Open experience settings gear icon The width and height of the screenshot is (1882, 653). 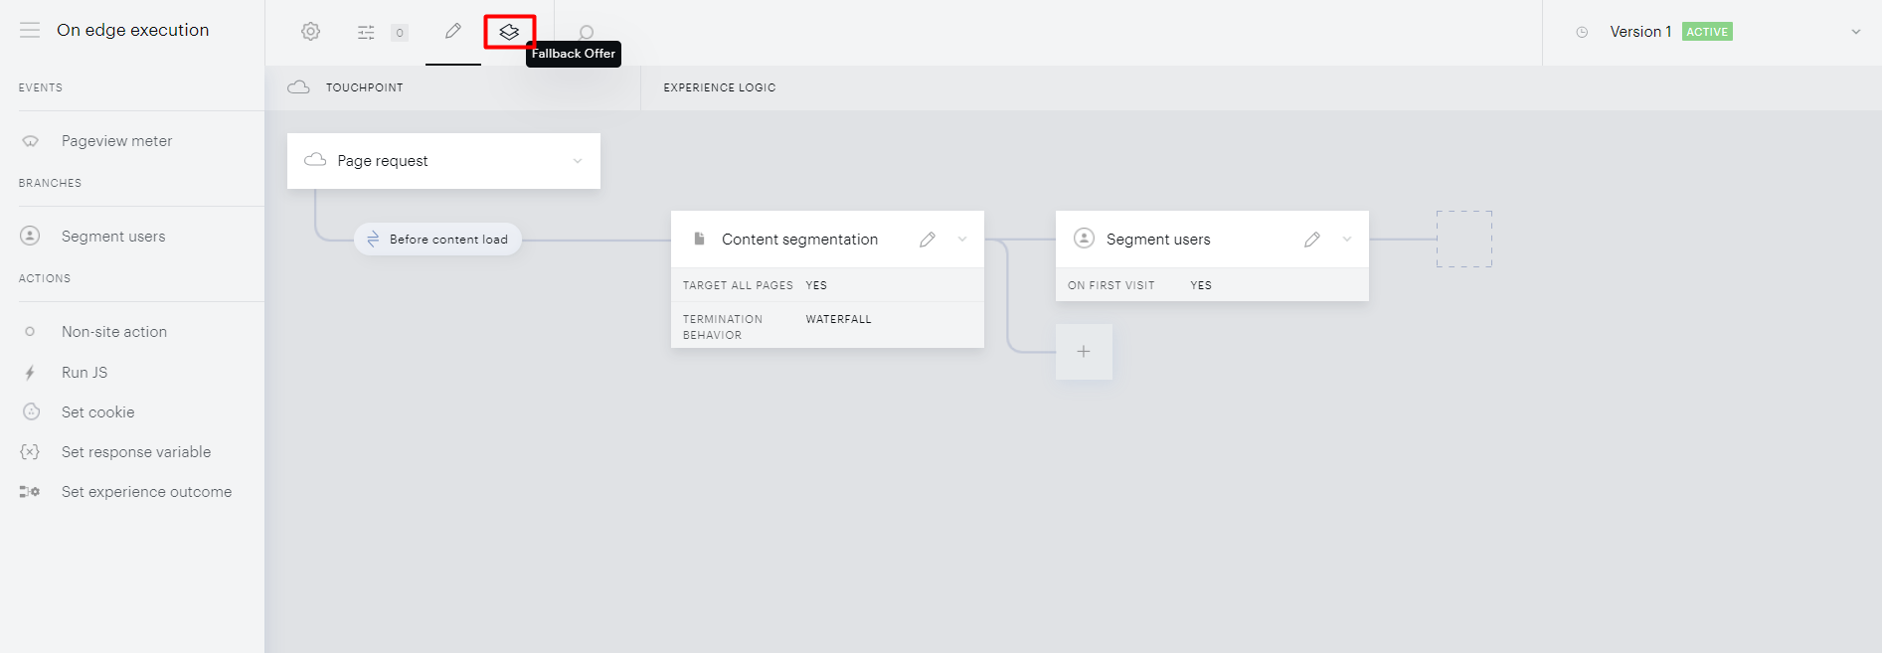(x=311, y=32)
